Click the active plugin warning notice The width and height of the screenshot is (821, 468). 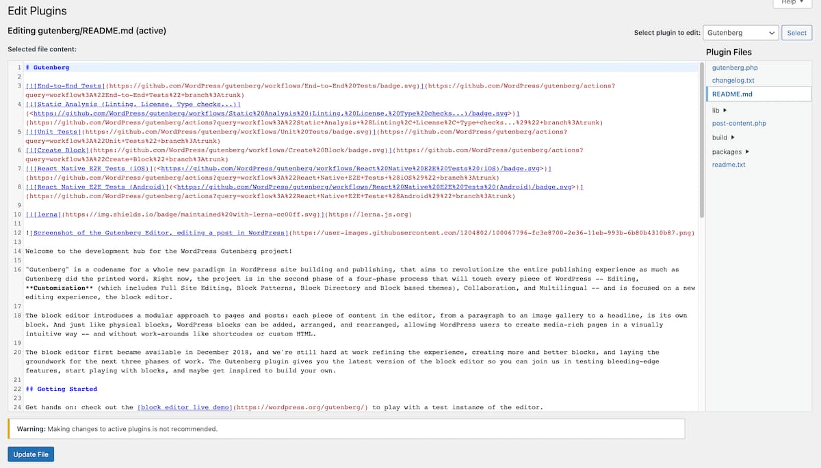[x=346, y=429]
